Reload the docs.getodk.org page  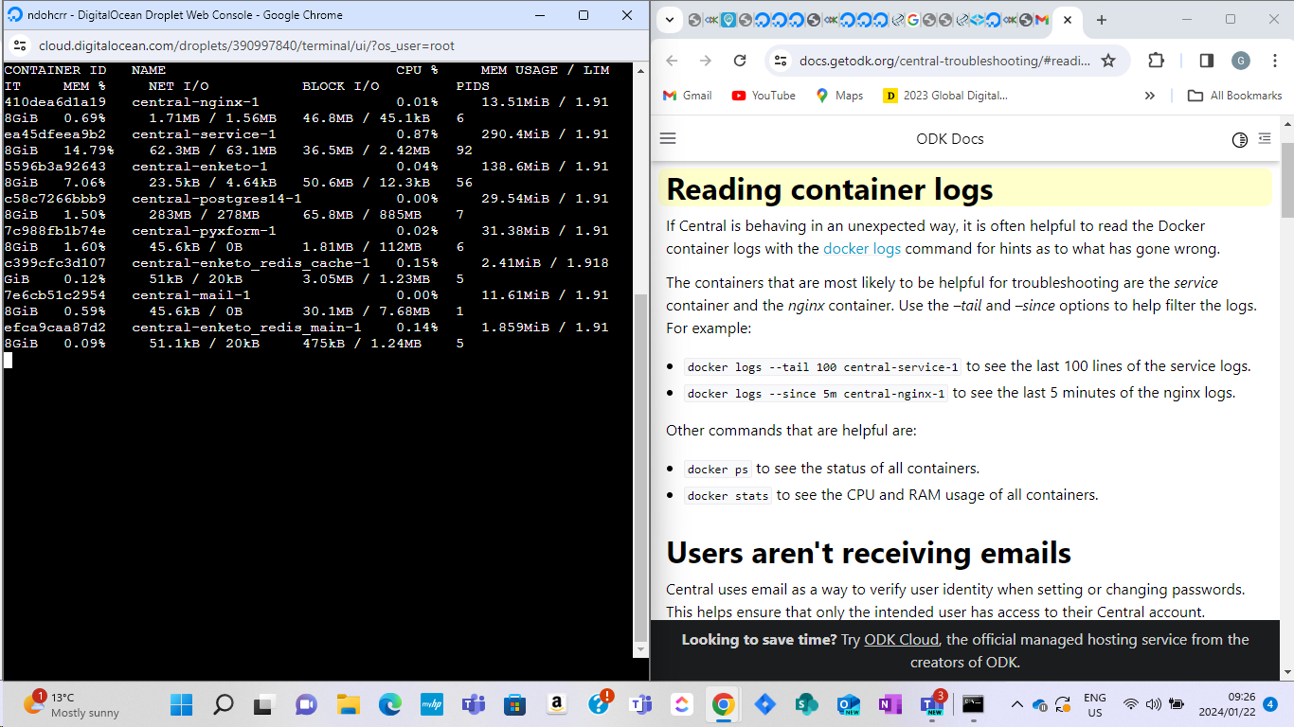point(740,61)
